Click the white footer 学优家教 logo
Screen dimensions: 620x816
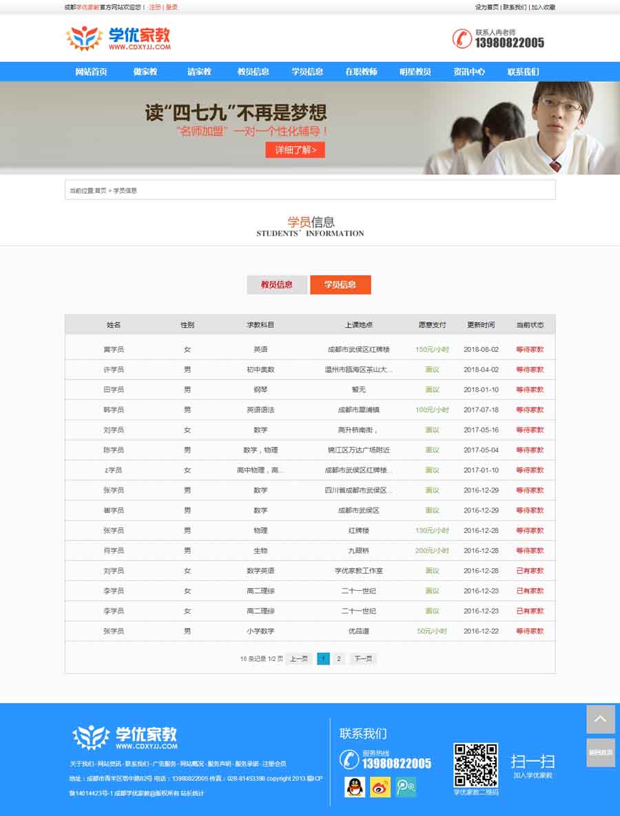click(x=125, y=737)
